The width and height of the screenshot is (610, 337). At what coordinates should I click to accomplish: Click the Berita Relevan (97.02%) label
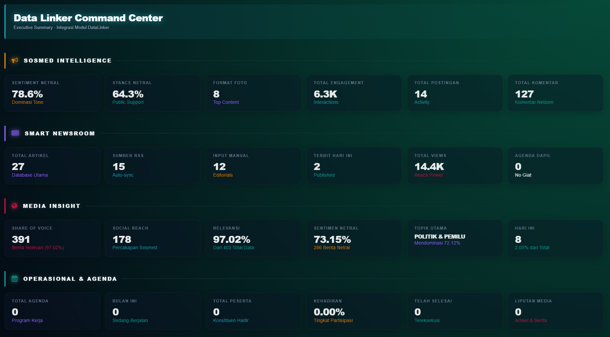38,248
